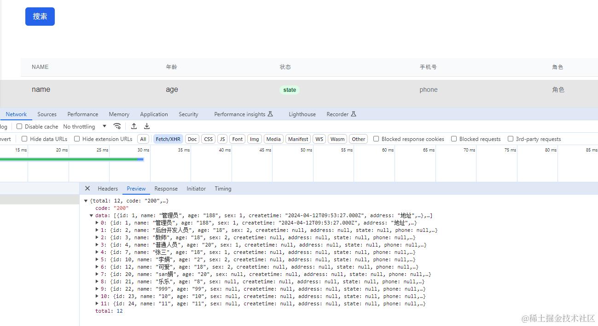Switch to the Network panel tab
Image resolution: width=598 pixels, height=326 pixels.
[16, 114]
